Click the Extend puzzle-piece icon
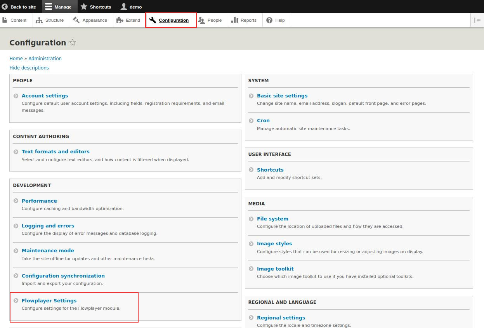The height and width of the screenshot is (328, 484). pos(118,20)
